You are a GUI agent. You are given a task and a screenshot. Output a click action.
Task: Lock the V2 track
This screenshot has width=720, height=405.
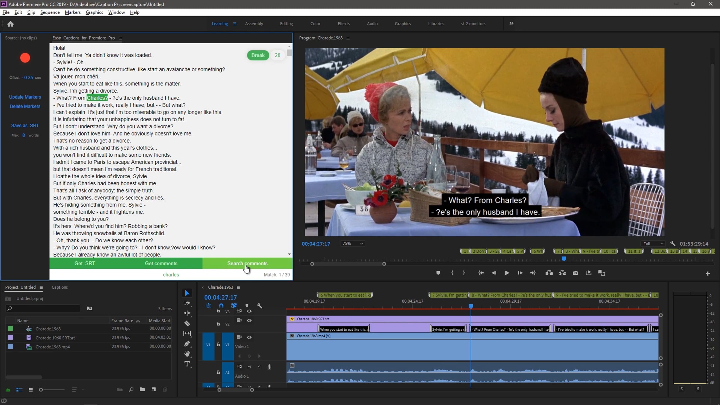[x=218, y=324]
